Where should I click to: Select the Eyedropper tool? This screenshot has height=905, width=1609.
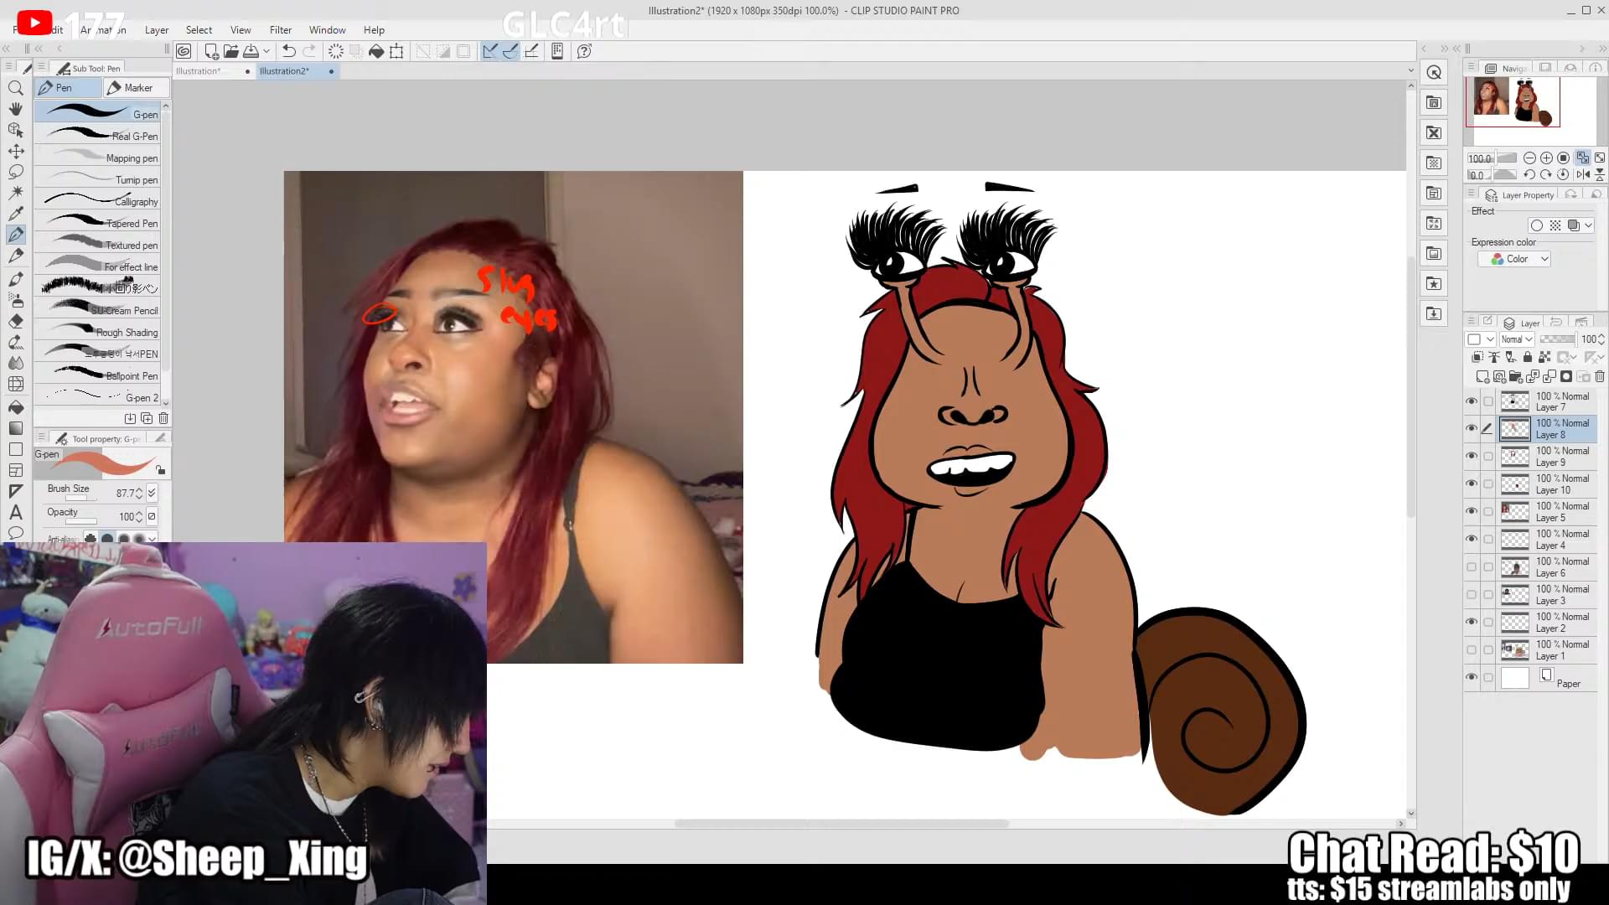(x=15, y=214)
